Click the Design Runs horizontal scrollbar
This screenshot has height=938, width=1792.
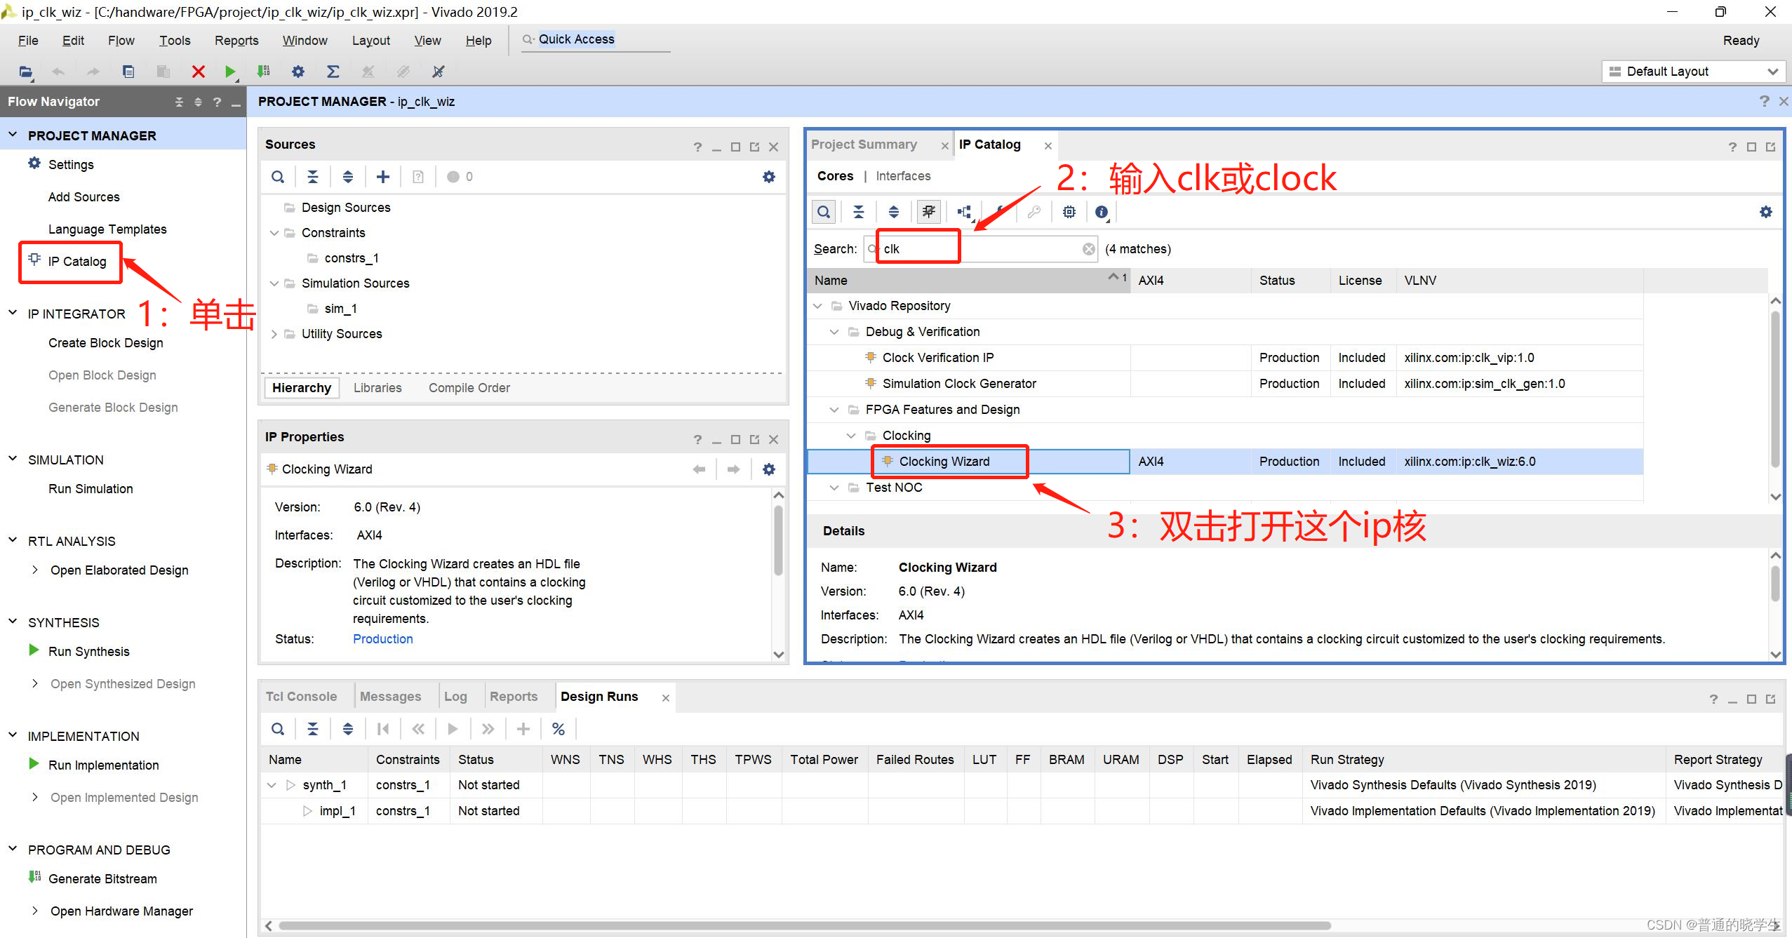[803, 925]
